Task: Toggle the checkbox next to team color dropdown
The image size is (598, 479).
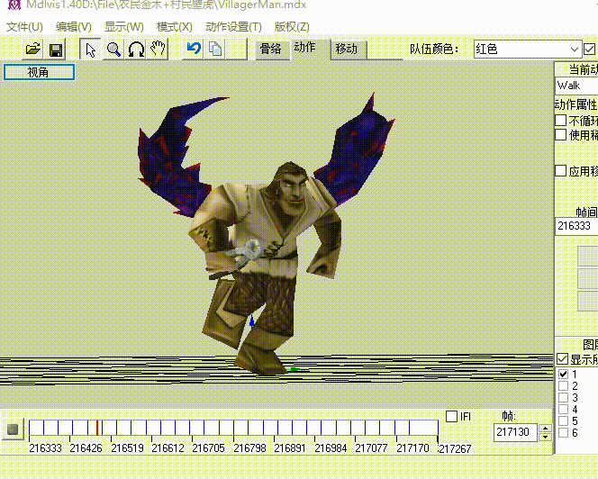Action: 589,50
